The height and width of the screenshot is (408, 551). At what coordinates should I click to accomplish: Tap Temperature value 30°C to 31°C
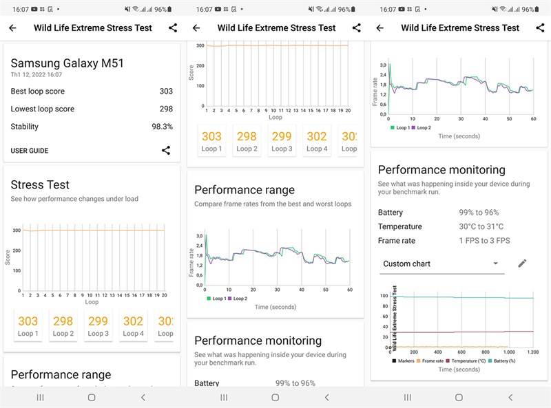pos(481,226)
